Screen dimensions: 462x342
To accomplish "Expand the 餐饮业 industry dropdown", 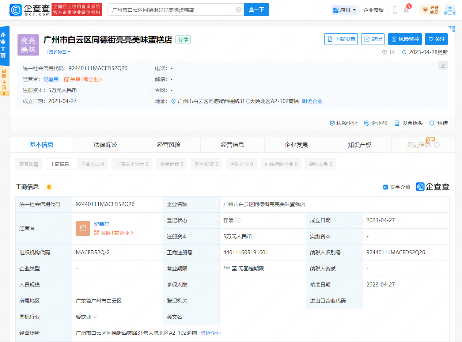I will click(x=86, y=317).
